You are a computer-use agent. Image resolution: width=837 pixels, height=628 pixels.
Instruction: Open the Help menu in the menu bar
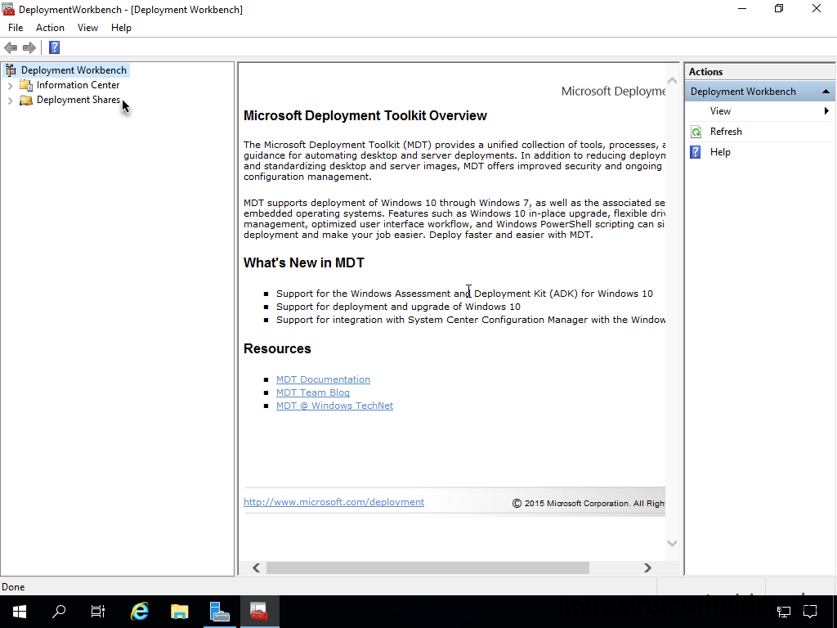[121, 28]
